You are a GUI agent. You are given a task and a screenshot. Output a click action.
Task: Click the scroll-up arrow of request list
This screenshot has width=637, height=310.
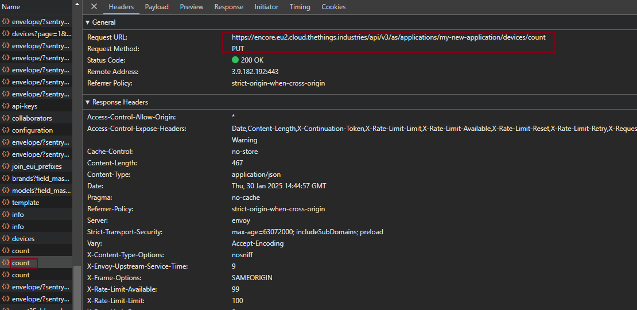(x=77, y=5)
